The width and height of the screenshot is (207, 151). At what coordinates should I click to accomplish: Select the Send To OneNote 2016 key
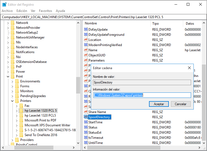41,135
